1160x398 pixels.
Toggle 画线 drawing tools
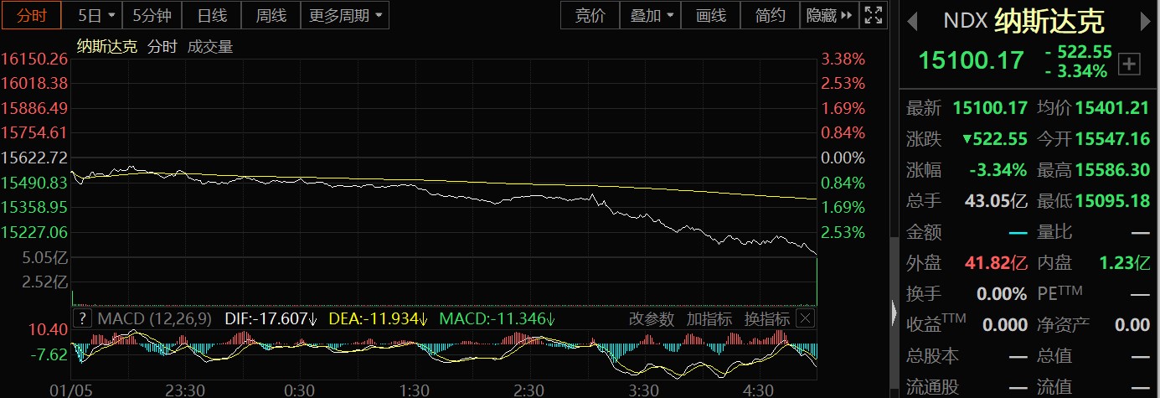coord(710,15)
